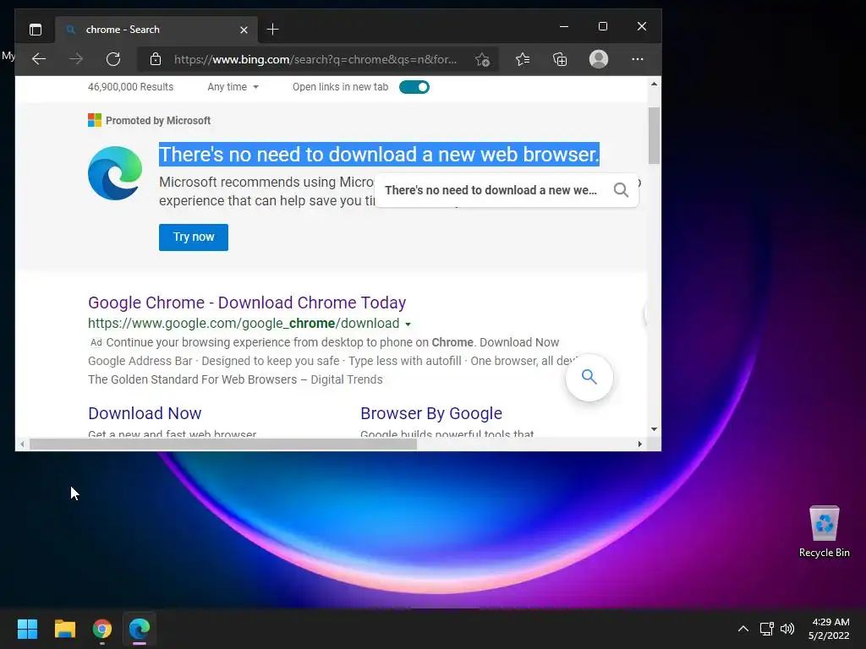Image resolution: width=866 pixels, height=649 pixels.
Task: Open the Collections icon
Action: 560,59
